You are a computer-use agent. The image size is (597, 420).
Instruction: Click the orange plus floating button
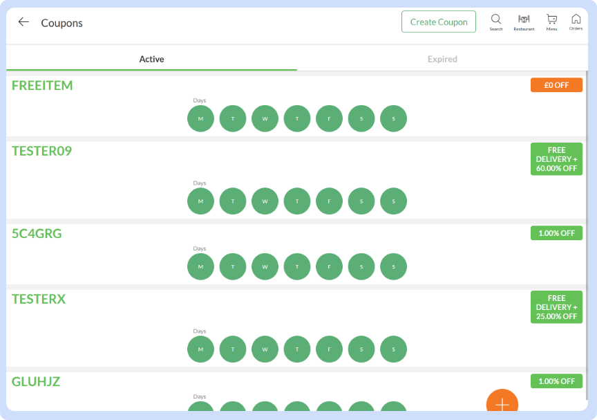point(502,403)
